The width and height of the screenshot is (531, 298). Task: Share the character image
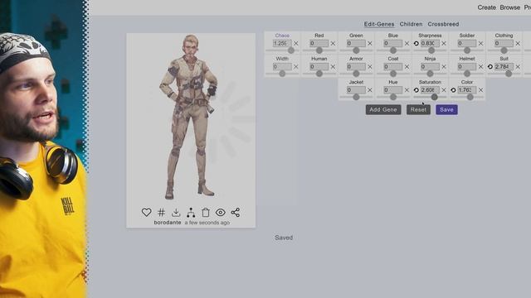236,212
